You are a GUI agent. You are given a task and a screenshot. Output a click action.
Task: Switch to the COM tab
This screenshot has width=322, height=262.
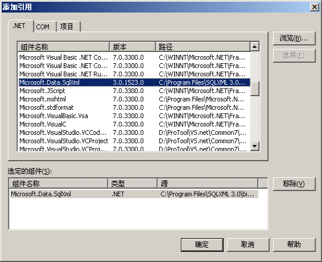click(x=45, y=27)
